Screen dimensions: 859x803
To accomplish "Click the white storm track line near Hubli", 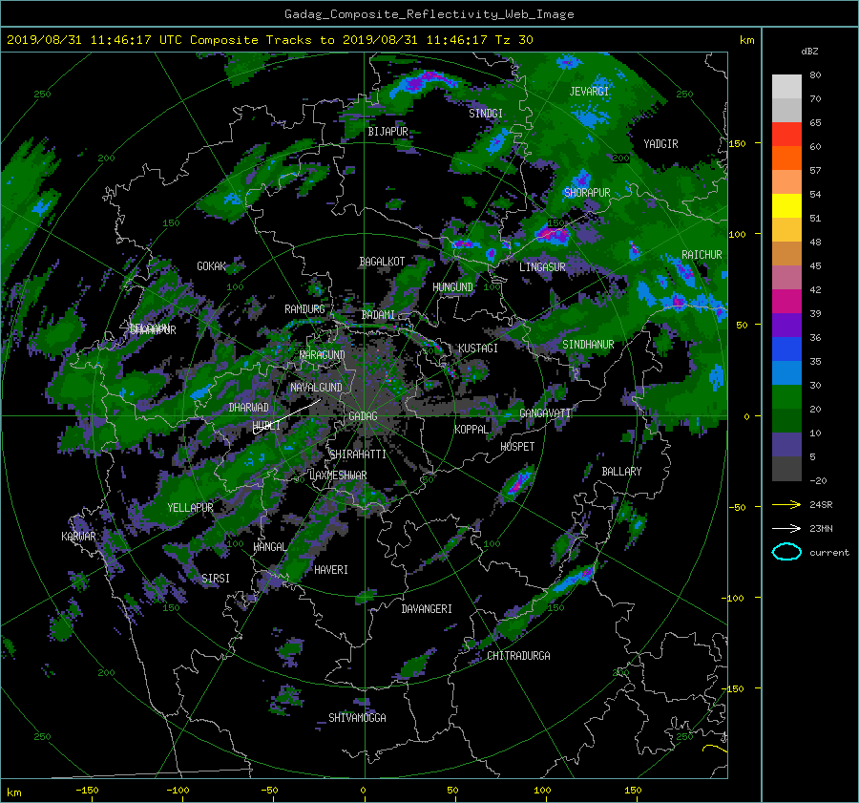I will click(286, 416).
